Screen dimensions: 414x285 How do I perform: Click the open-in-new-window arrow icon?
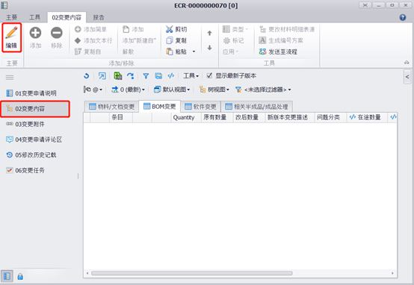coord(102,76)
